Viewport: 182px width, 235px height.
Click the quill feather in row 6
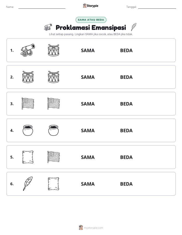click(x=28, y=184)
